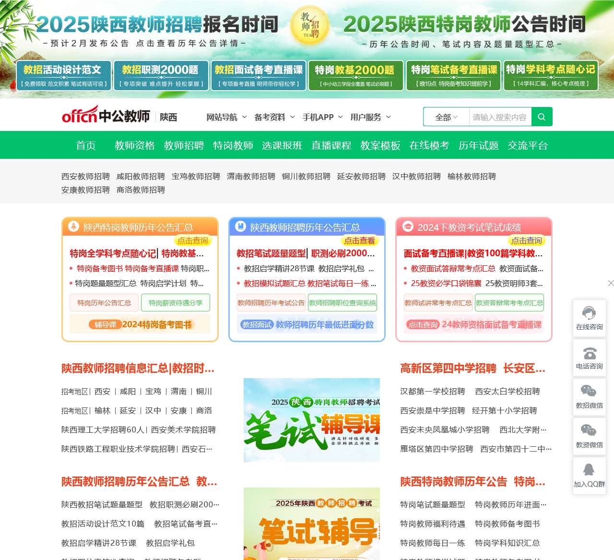Open the 在线模考 nav tab

coord(429,145)
